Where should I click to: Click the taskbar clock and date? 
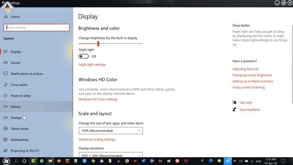pos(271,161)
